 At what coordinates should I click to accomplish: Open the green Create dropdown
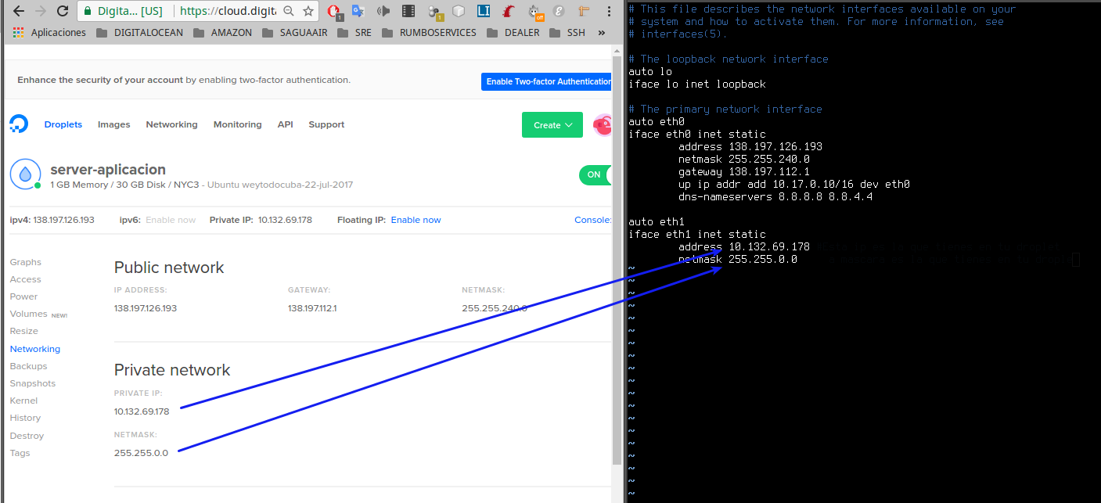[x=552, y=124]
